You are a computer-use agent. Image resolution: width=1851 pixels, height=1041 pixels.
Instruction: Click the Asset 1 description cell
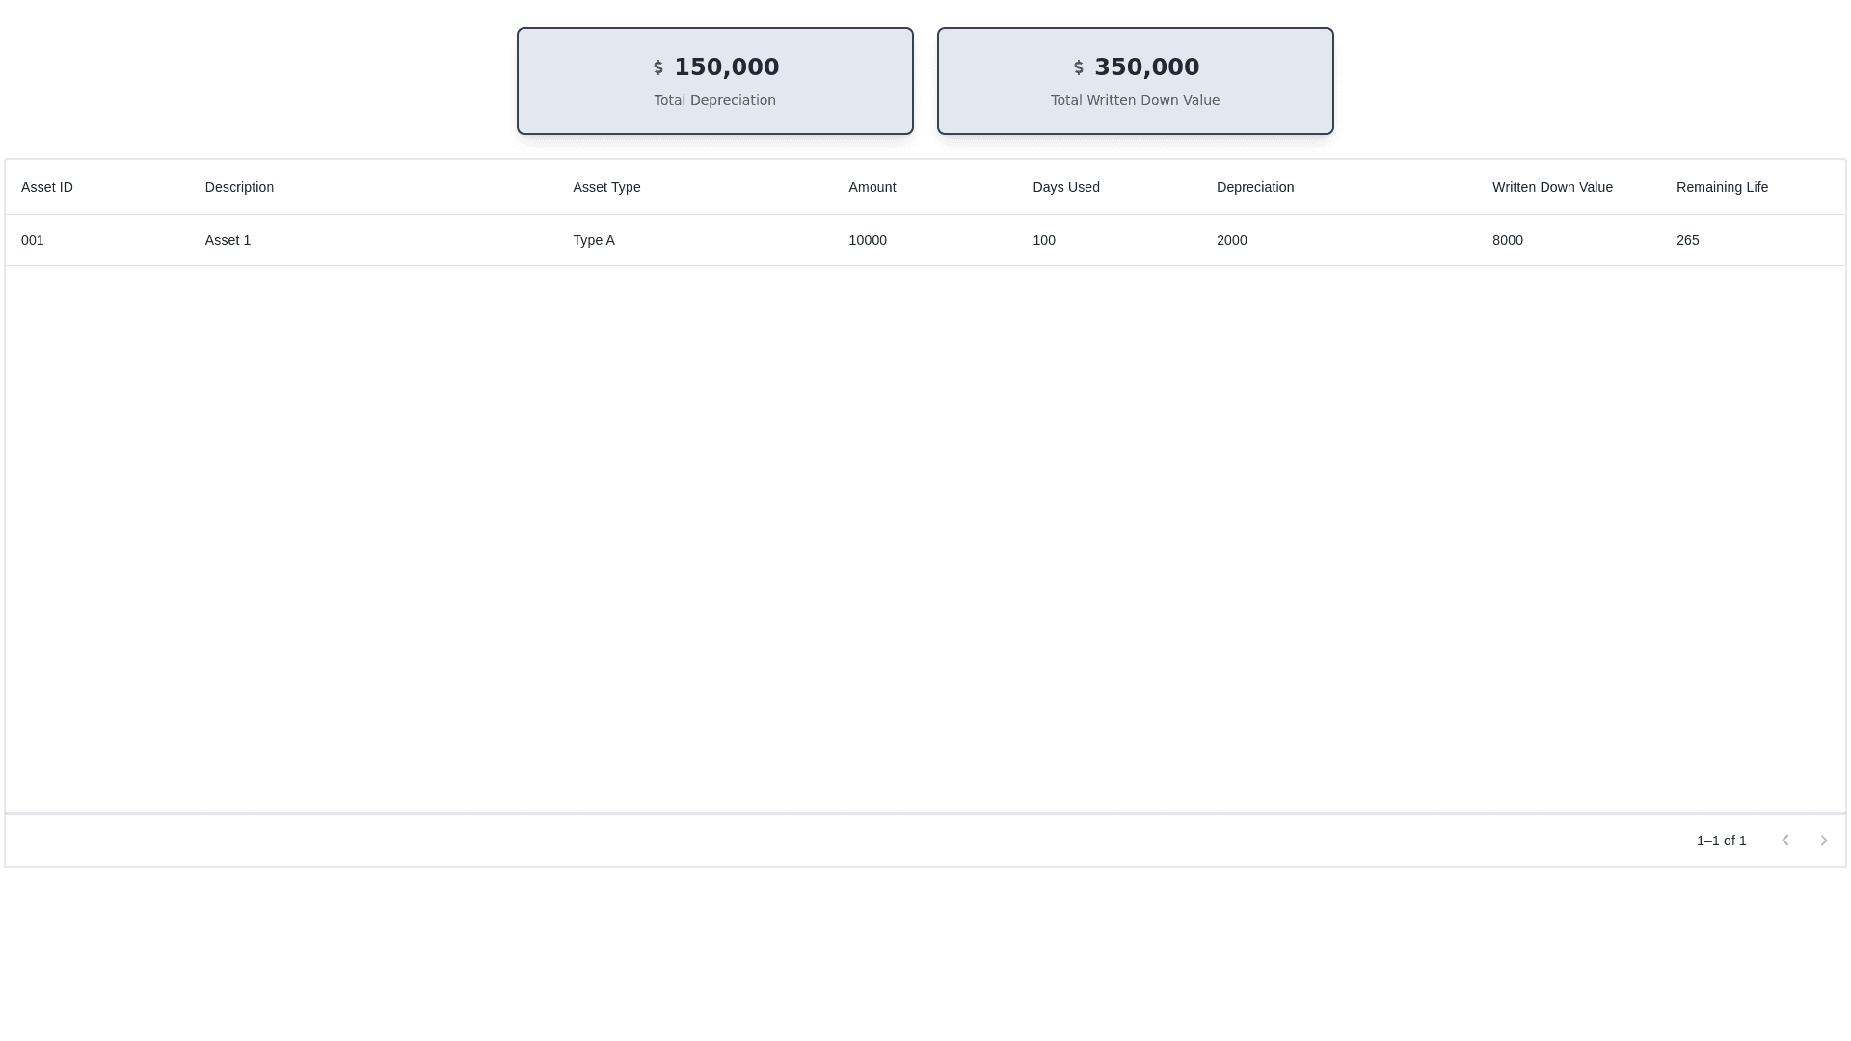[x=228, y=240]
